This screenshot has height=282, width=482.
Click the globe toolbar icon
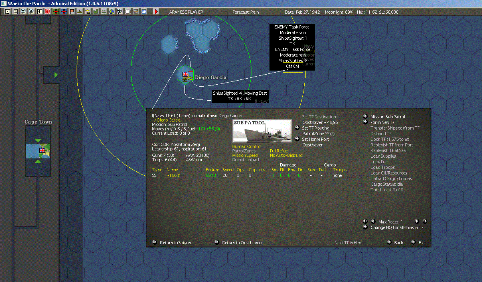[112, 12]
